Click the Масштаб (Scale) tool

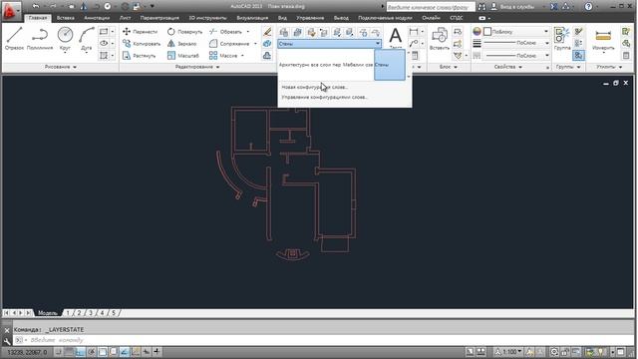pos(183,56)
